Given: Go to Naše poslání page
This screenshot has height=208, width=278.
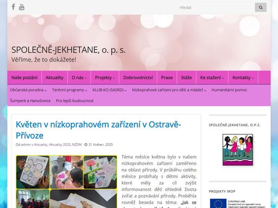Looking at the screenshot, I should (24, 77).
